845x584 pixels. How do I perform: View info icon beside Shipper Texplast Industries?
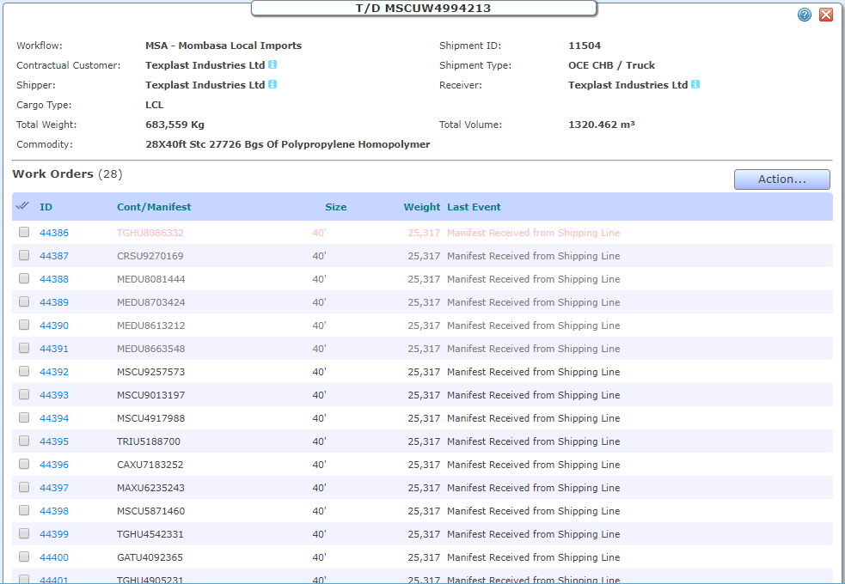(x=272, y=85)
